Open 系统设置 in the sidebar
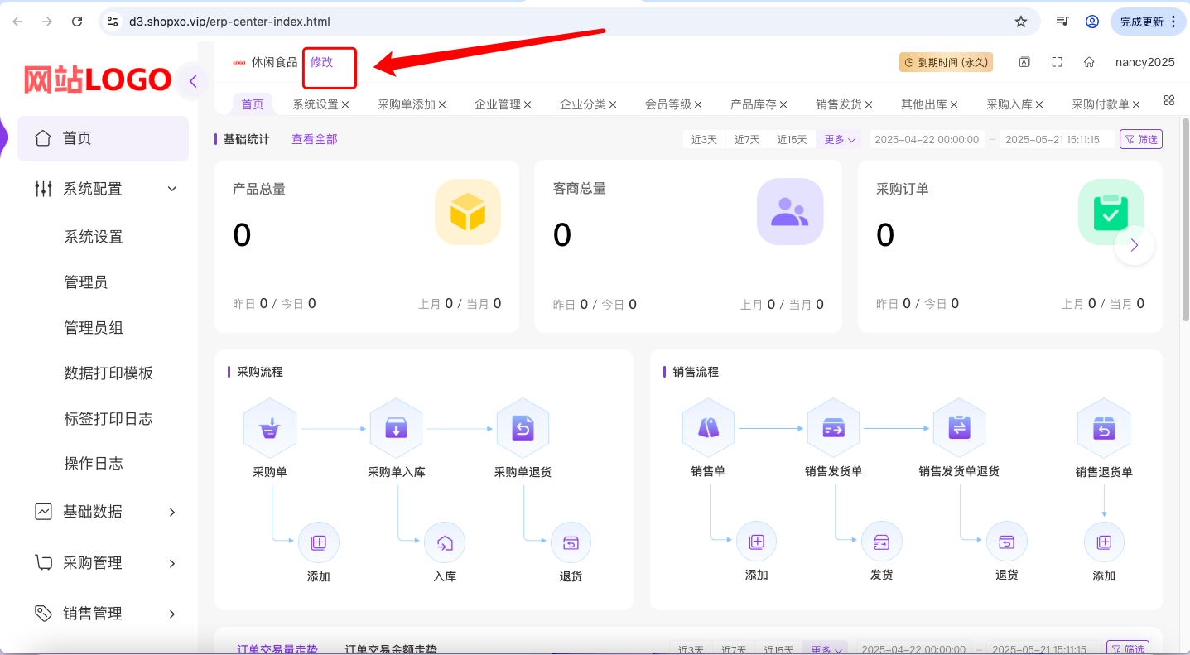 point(94,237)
